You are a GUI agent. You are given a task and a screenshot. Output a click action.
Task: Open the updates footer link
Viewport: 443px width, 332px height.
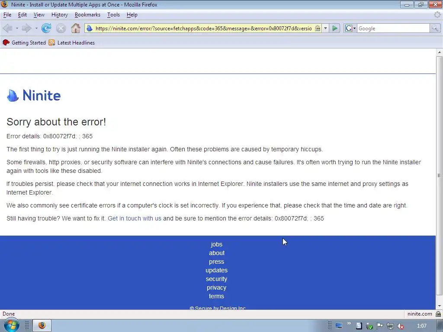point(217,270)
